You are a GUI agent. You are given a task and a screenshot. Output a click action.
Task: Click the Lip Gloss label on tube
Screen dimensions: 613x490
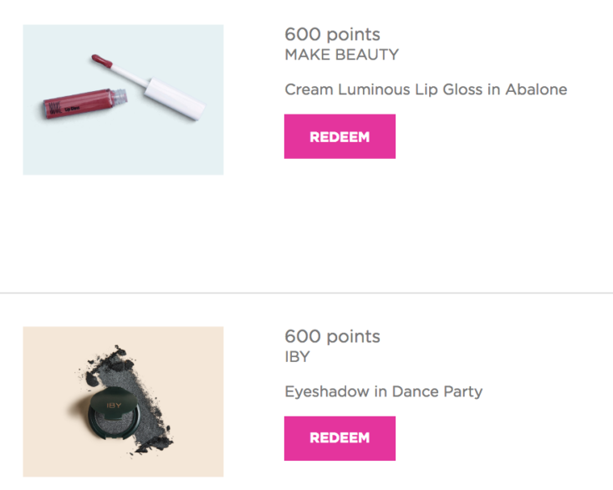[x=73, y=108]
